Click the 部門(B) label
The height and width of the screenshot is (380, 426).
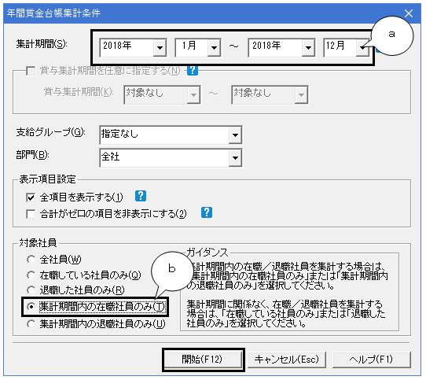coord(32,155)
